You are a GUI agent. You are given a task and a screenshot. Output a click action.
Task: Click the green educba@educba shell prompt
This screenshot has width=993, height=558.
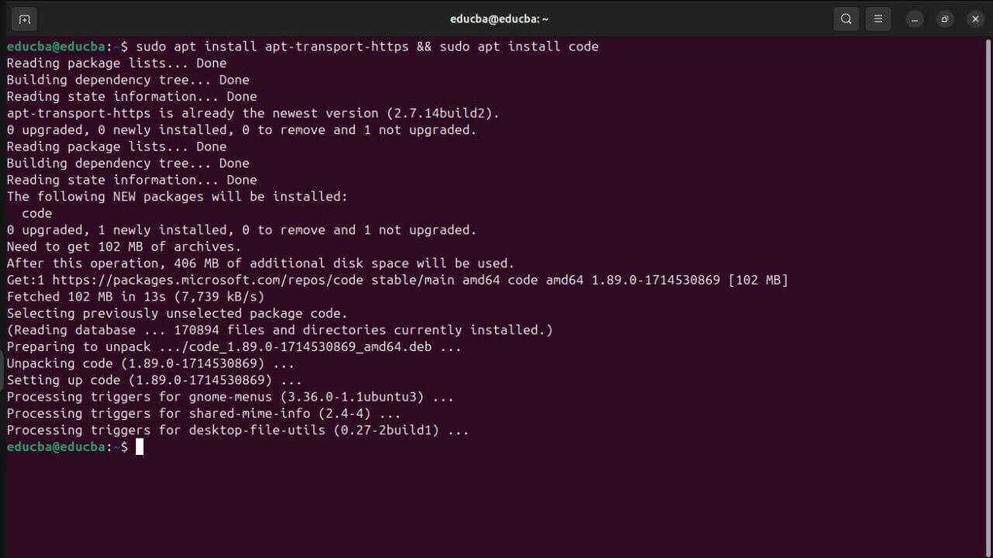point(54,446)
